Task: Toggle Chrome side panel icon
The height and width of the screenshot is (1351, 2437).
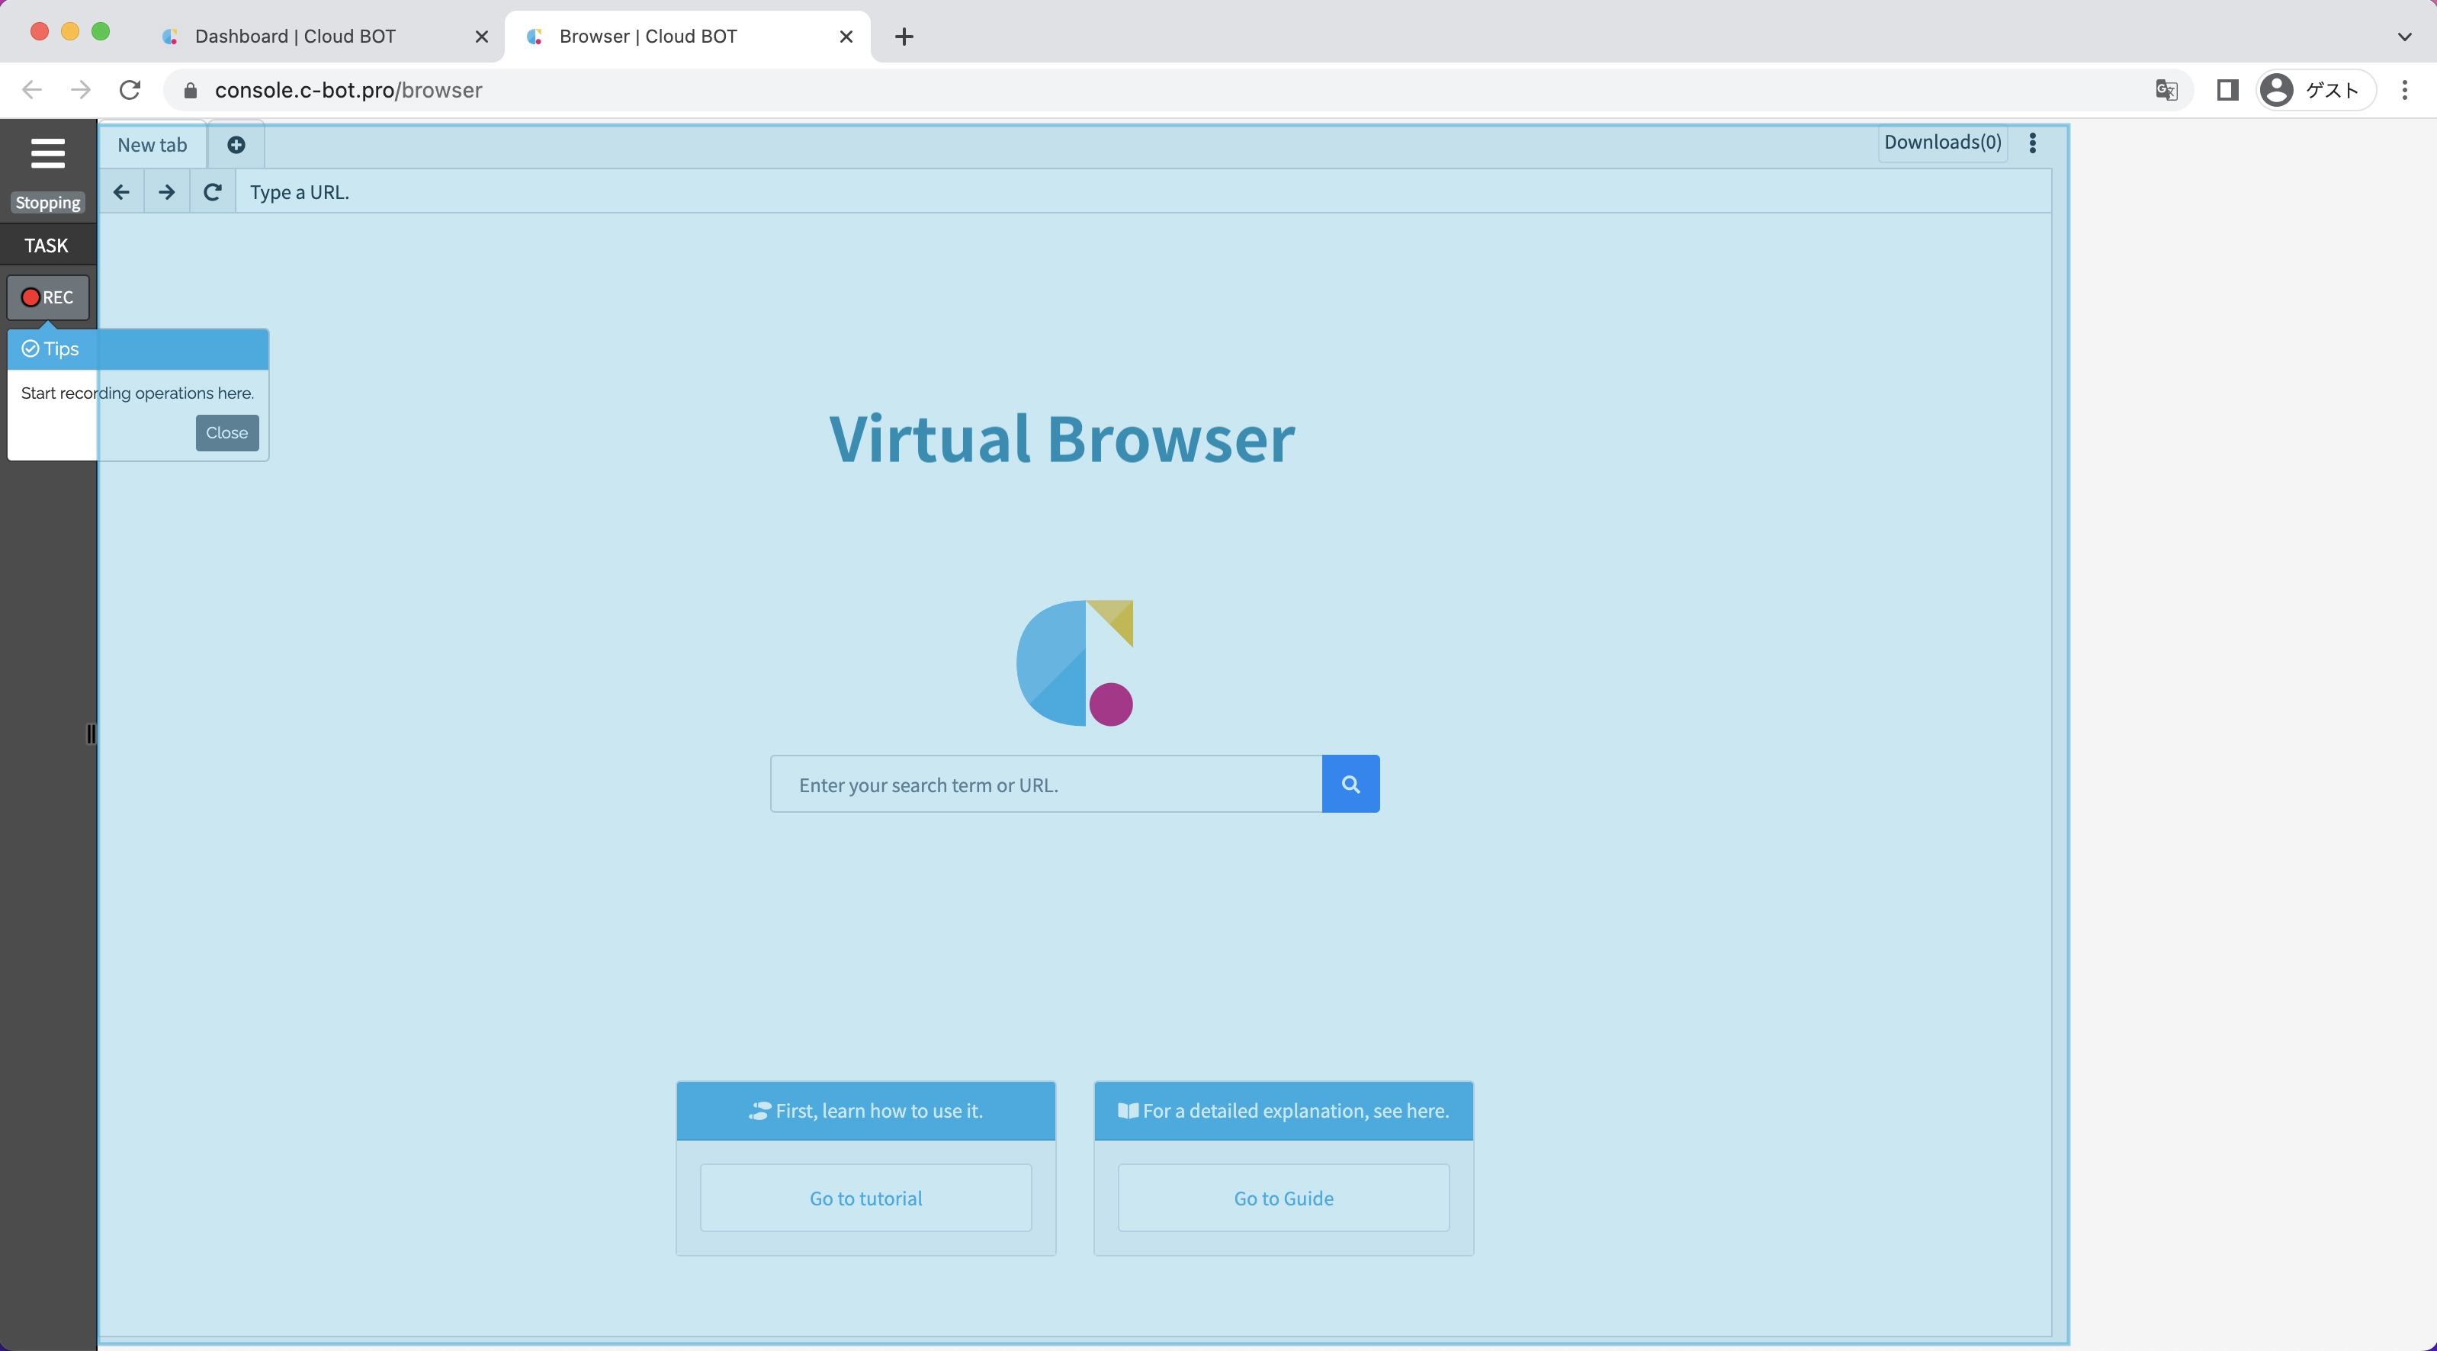Action: point(2227,90)
